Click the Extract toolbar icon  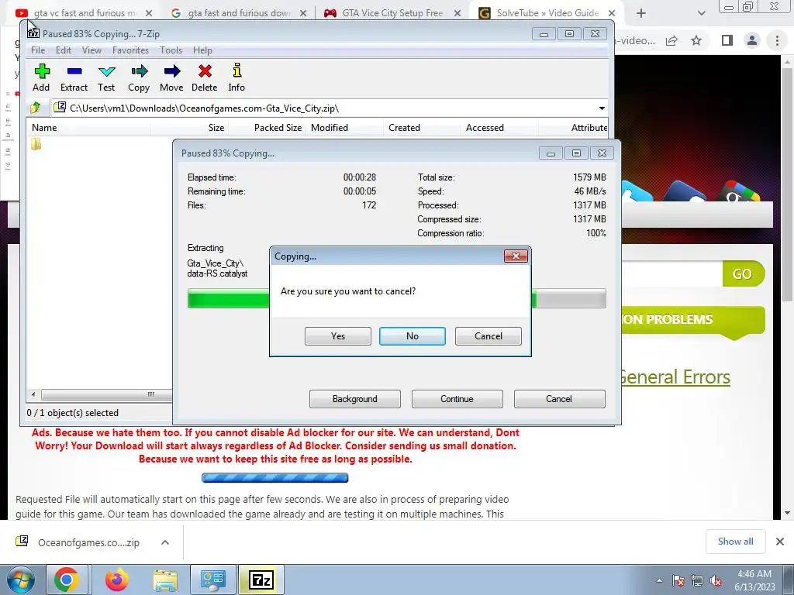74,77
